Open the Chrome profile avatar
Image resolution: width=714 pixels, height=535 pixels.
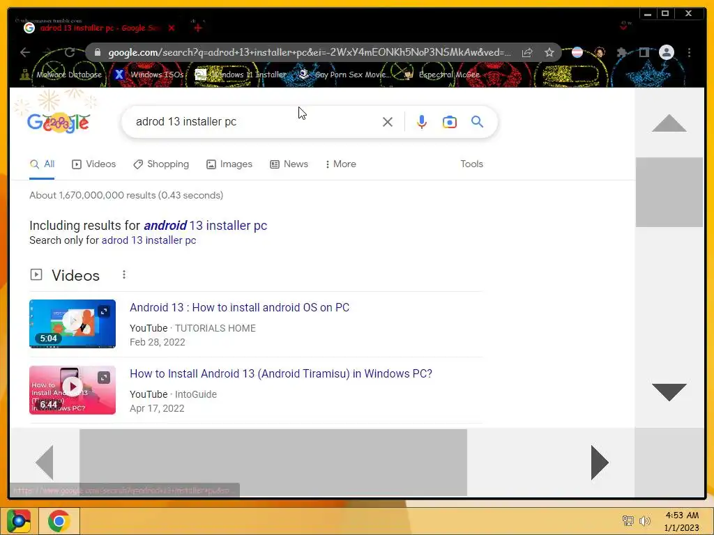(666, 52)
